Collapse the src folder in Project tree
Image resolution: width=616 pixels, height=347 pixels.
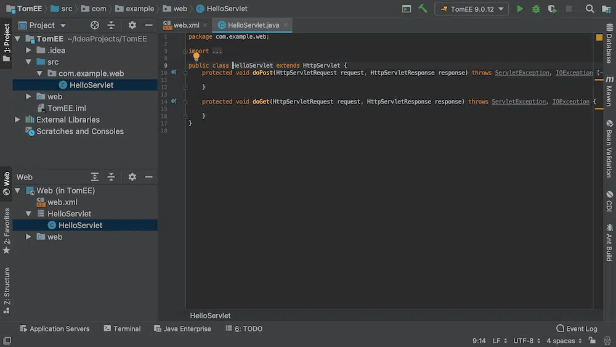point(28,62)
